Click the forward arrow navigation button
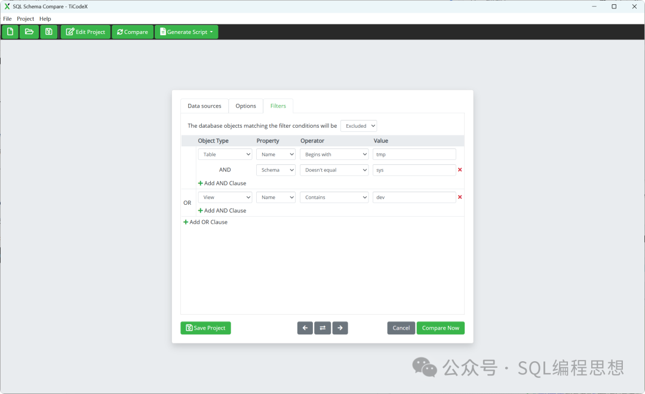 (x=340, y=328)
